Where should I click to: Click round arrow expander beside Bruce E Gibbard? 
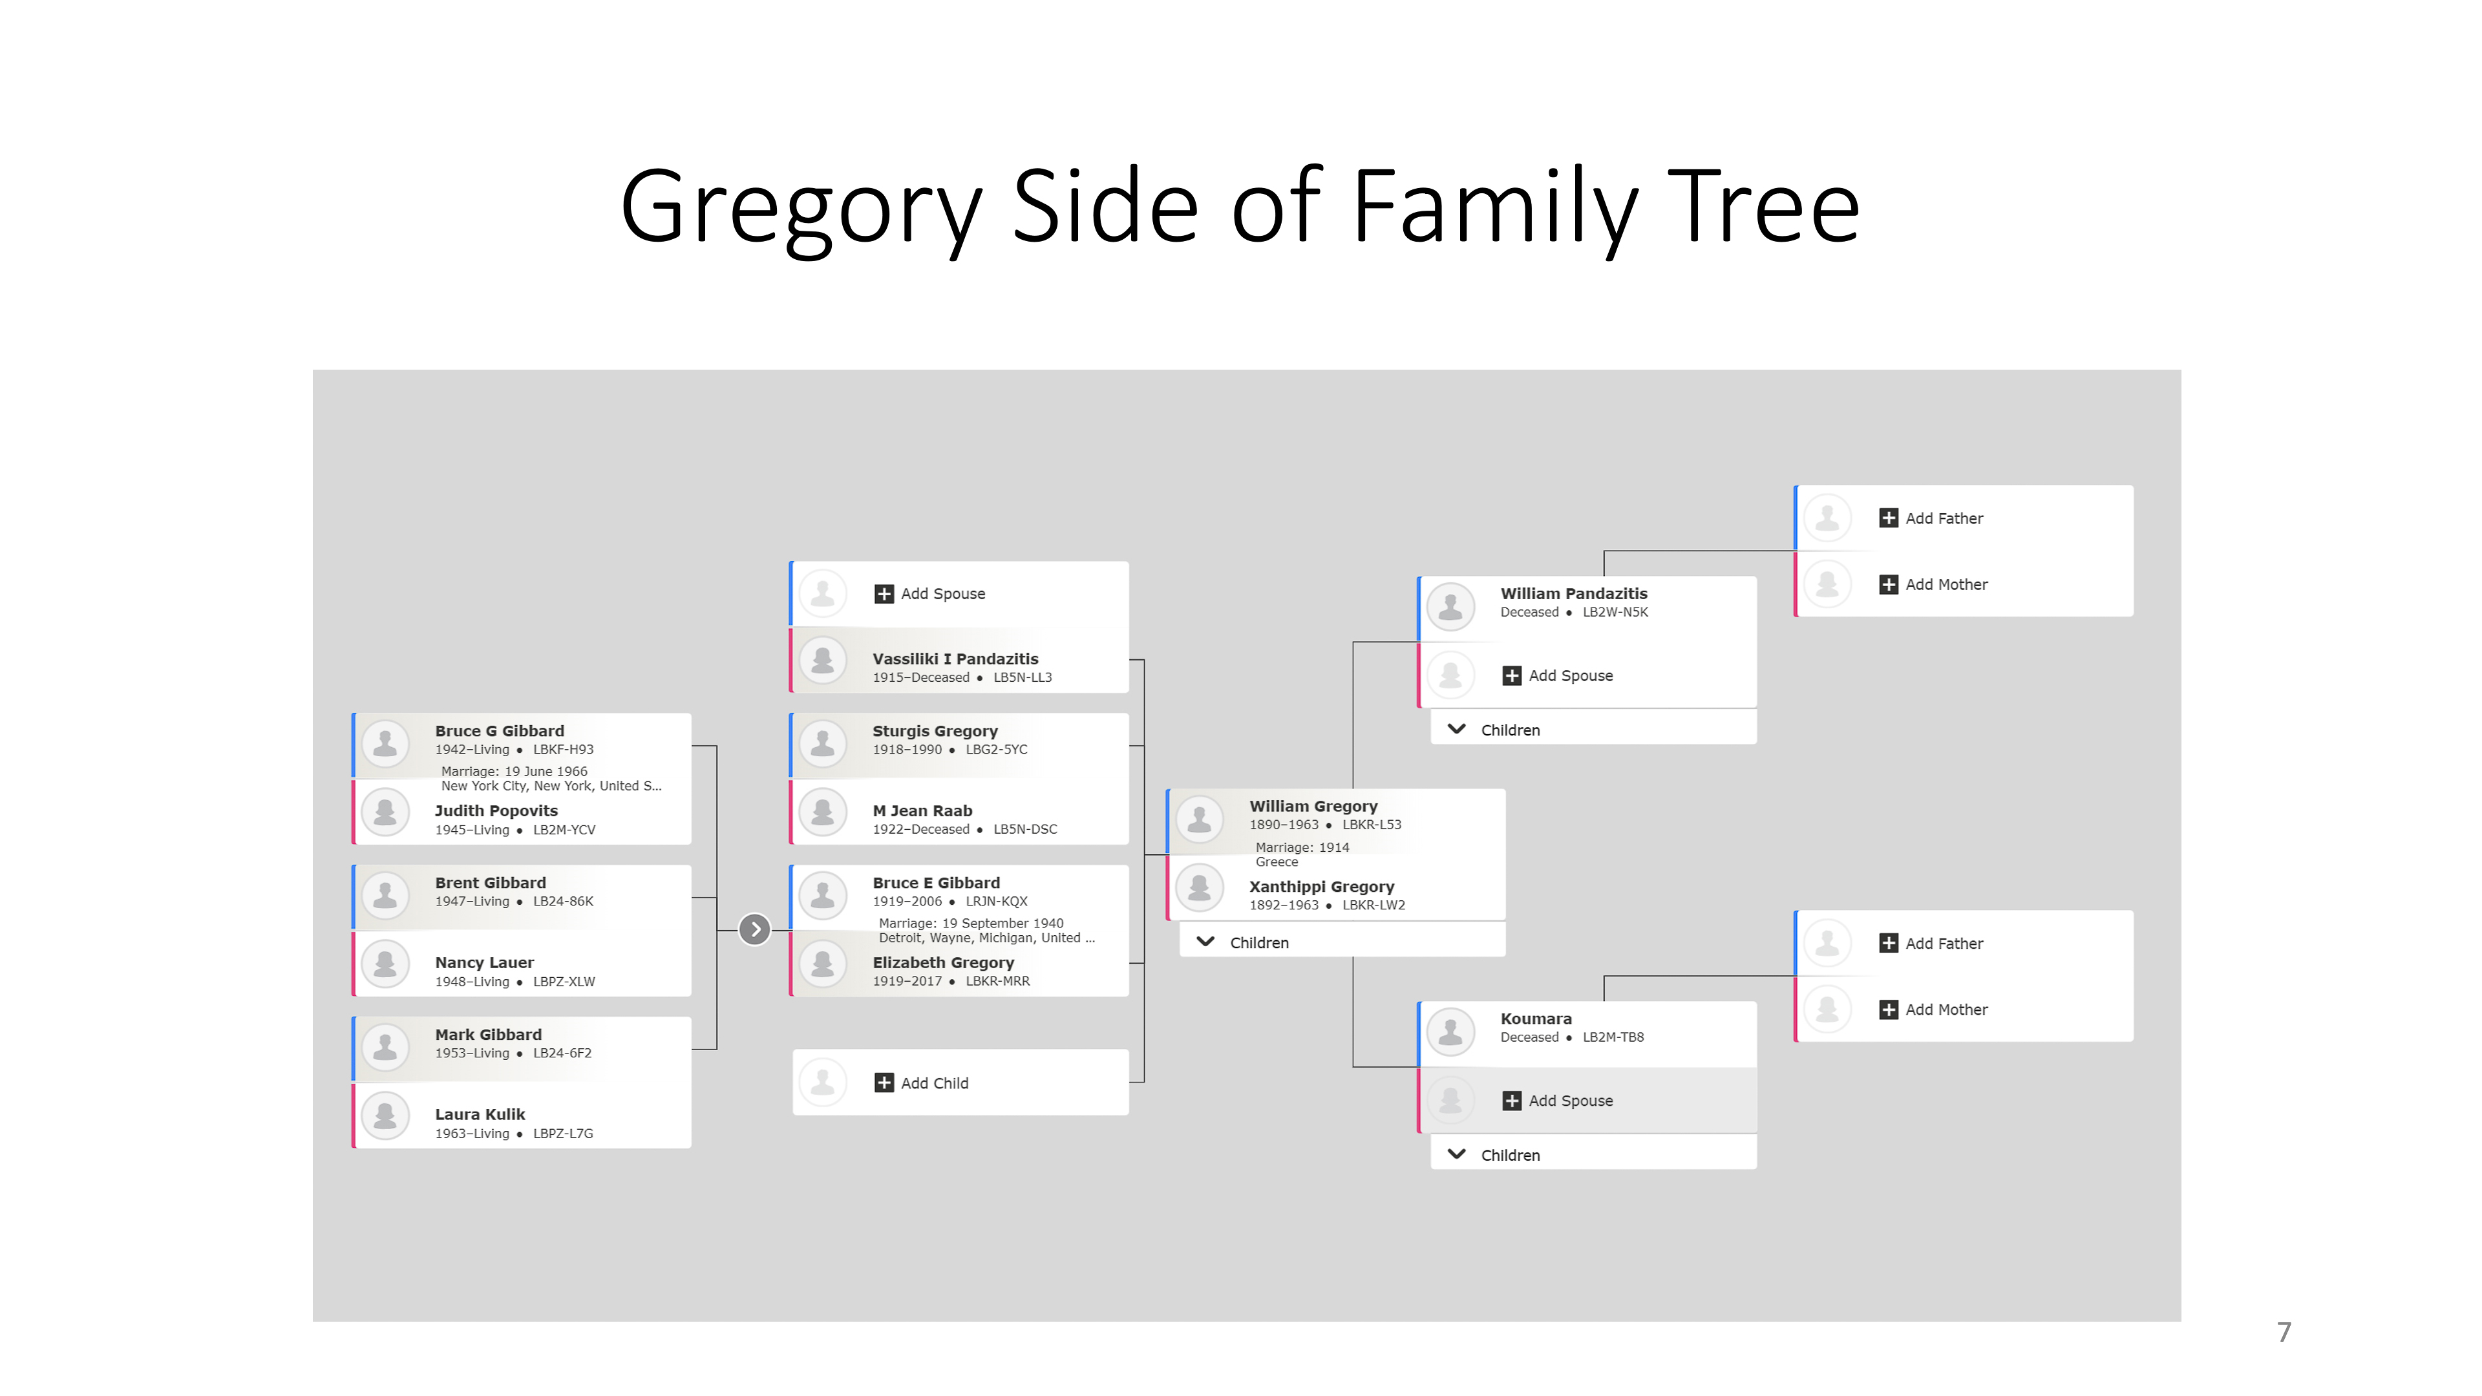[756, 930]
